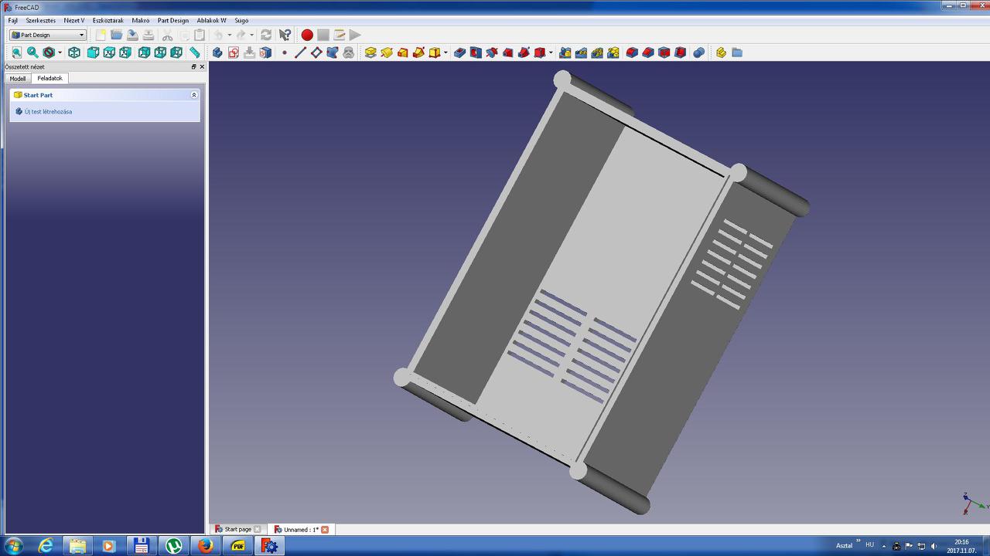This screenshot has height=556, width=990.
Task: Click the Create body icon
Action: tap(217, 53)
